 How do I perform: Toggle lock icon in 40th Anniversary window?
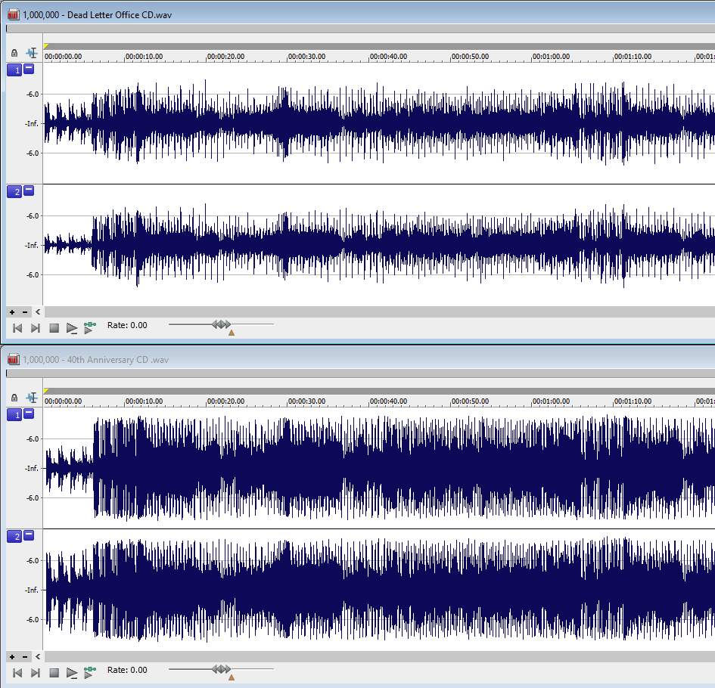tap(14, 398)
